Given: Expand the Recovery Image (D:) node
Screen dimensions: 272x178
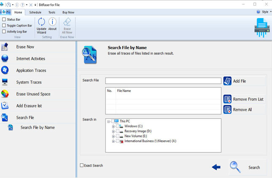Looking at the screenshot, I should coord(113,131).
